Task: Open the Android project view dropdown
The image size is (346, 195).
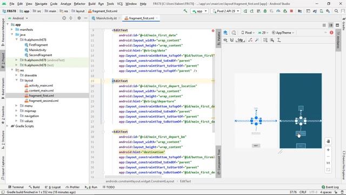Action: coord(18,18)
